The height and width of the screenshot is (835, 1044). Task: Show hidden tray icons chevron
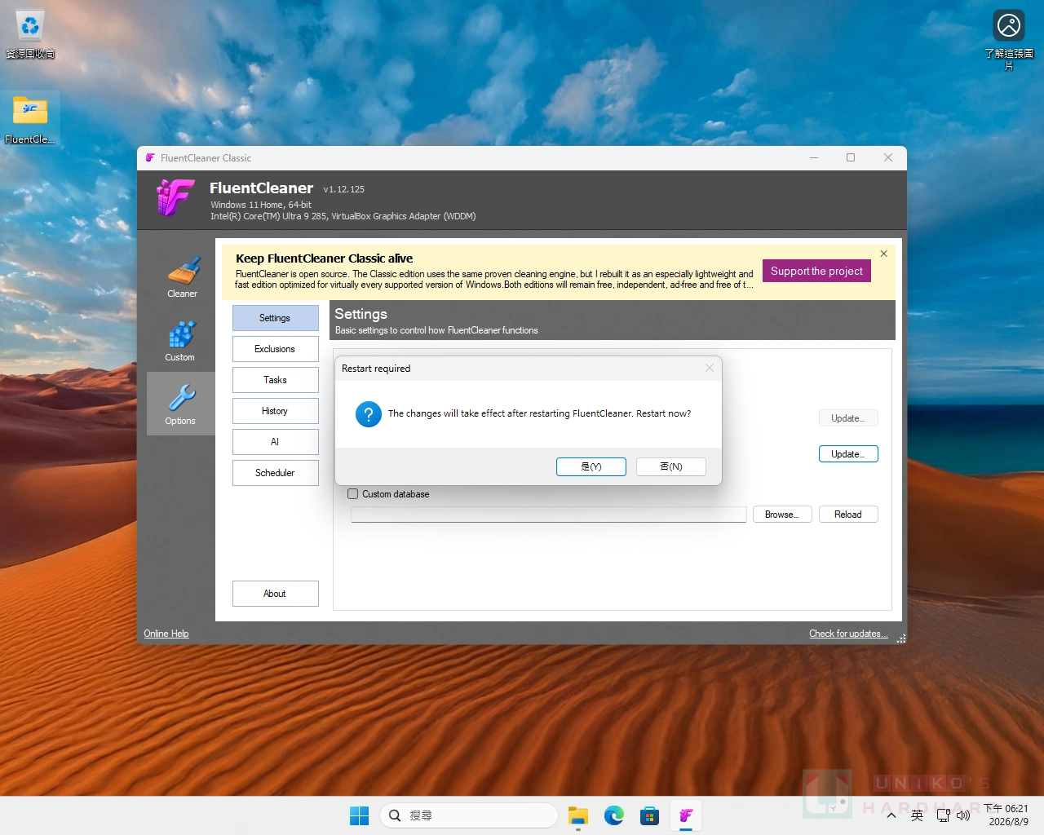coord(891,815)
